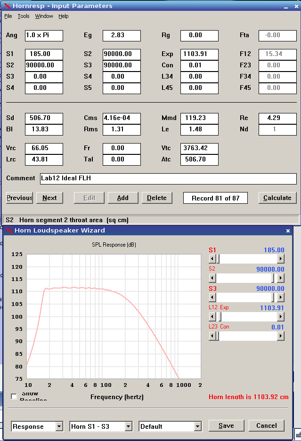Click the F12 15.34 value field

[x=277, y=54]
